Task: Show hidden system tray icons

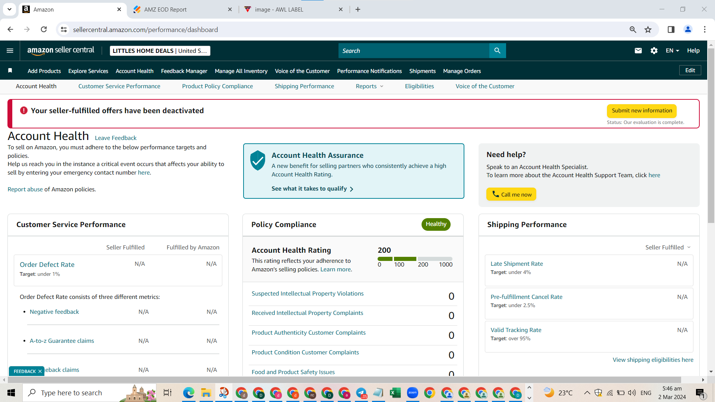Action: pyautogui.click(x=587, y=393)
